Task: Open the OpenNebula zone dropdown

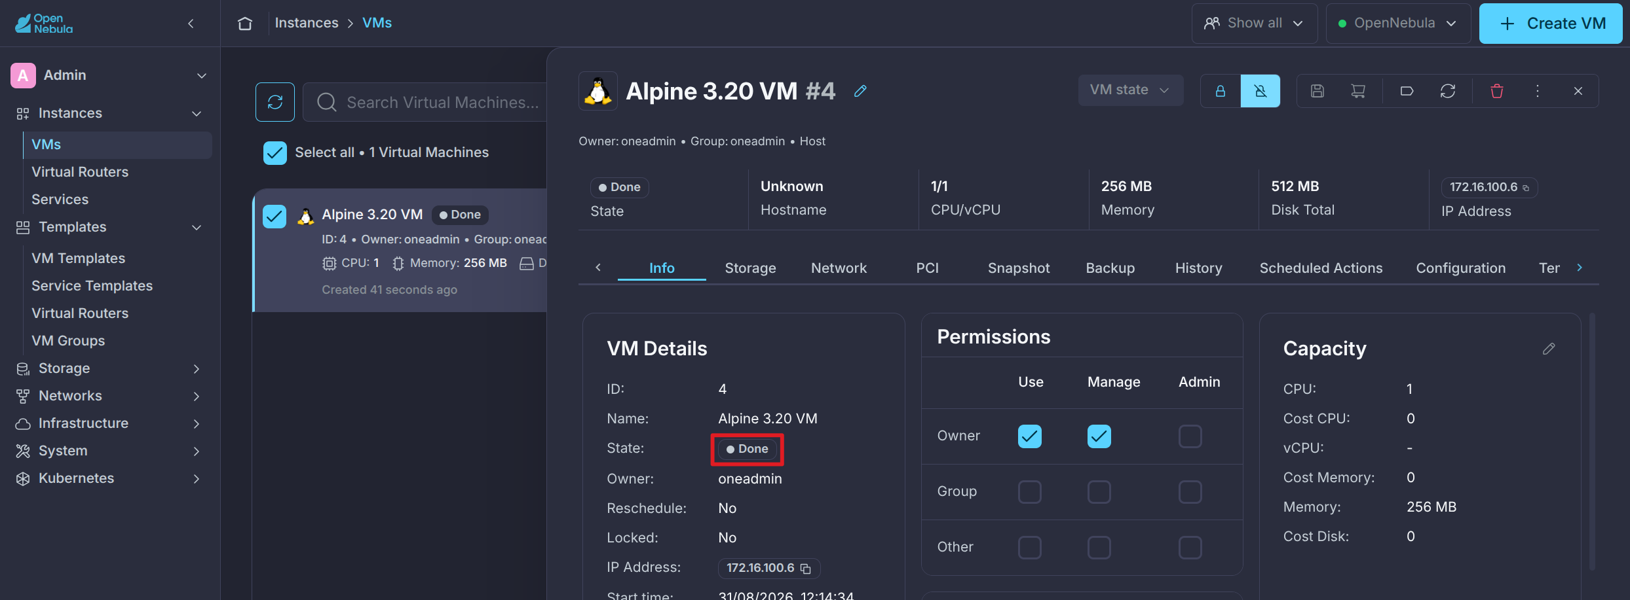Action: pyautogui.click(x=1398, y=24)
